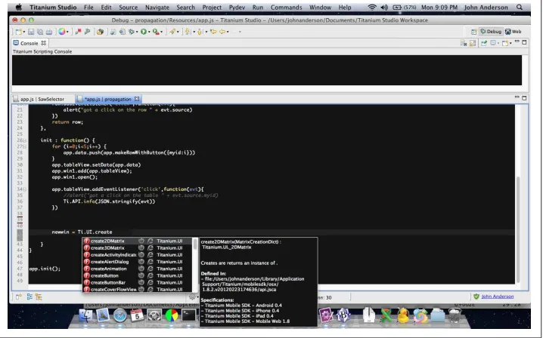Open the iCal calendar in Dock
The height and width of the screenshot is (338, 543).
click(x=137, y=315)
